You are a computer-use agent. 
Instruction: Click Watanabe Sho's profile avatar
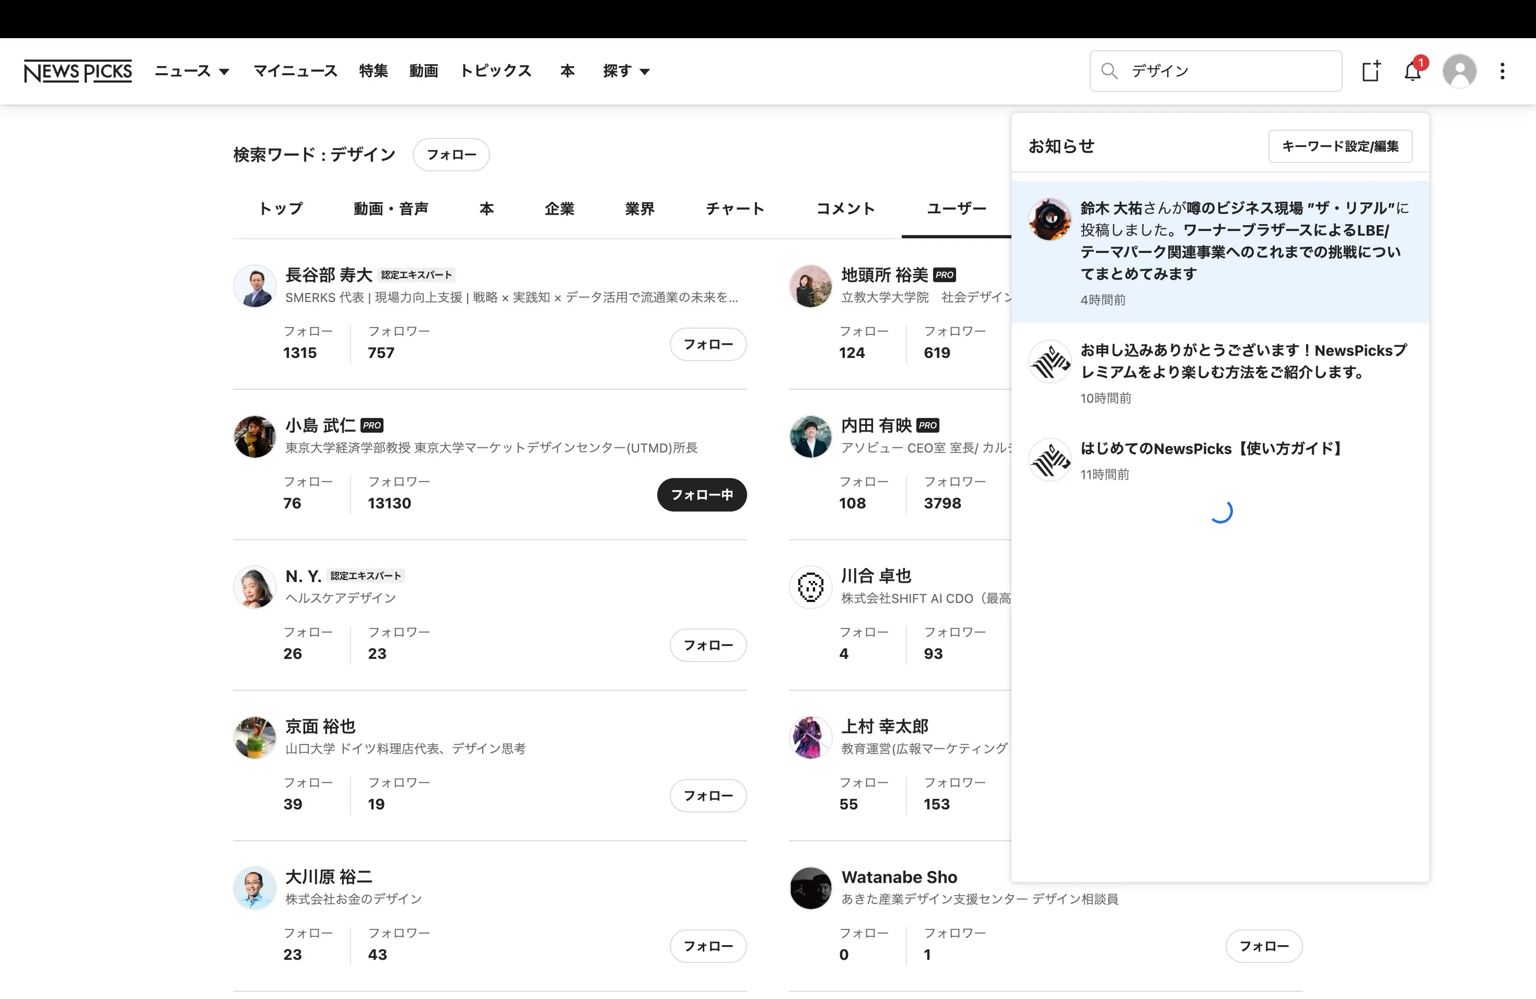click(810, 887)
